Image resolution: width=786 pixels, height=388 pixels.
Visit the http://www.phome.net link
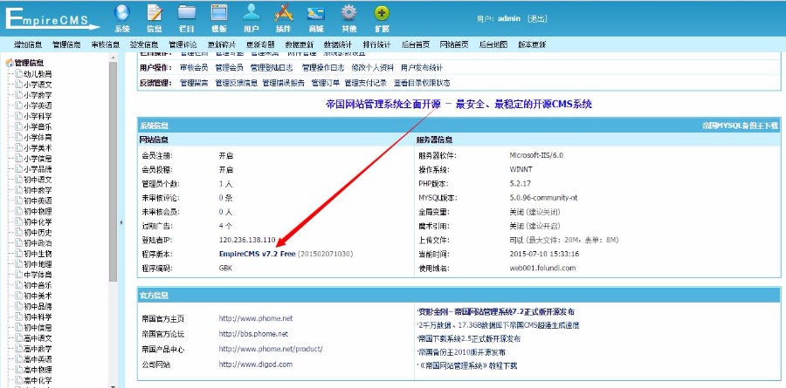pyautogui.click(x=256, y=318)
